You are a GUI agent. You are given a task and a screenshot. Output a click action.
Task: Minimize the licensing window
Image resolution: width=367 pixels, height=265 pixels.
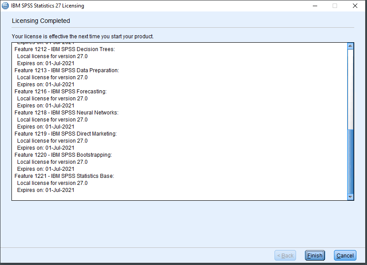(315, 5)
